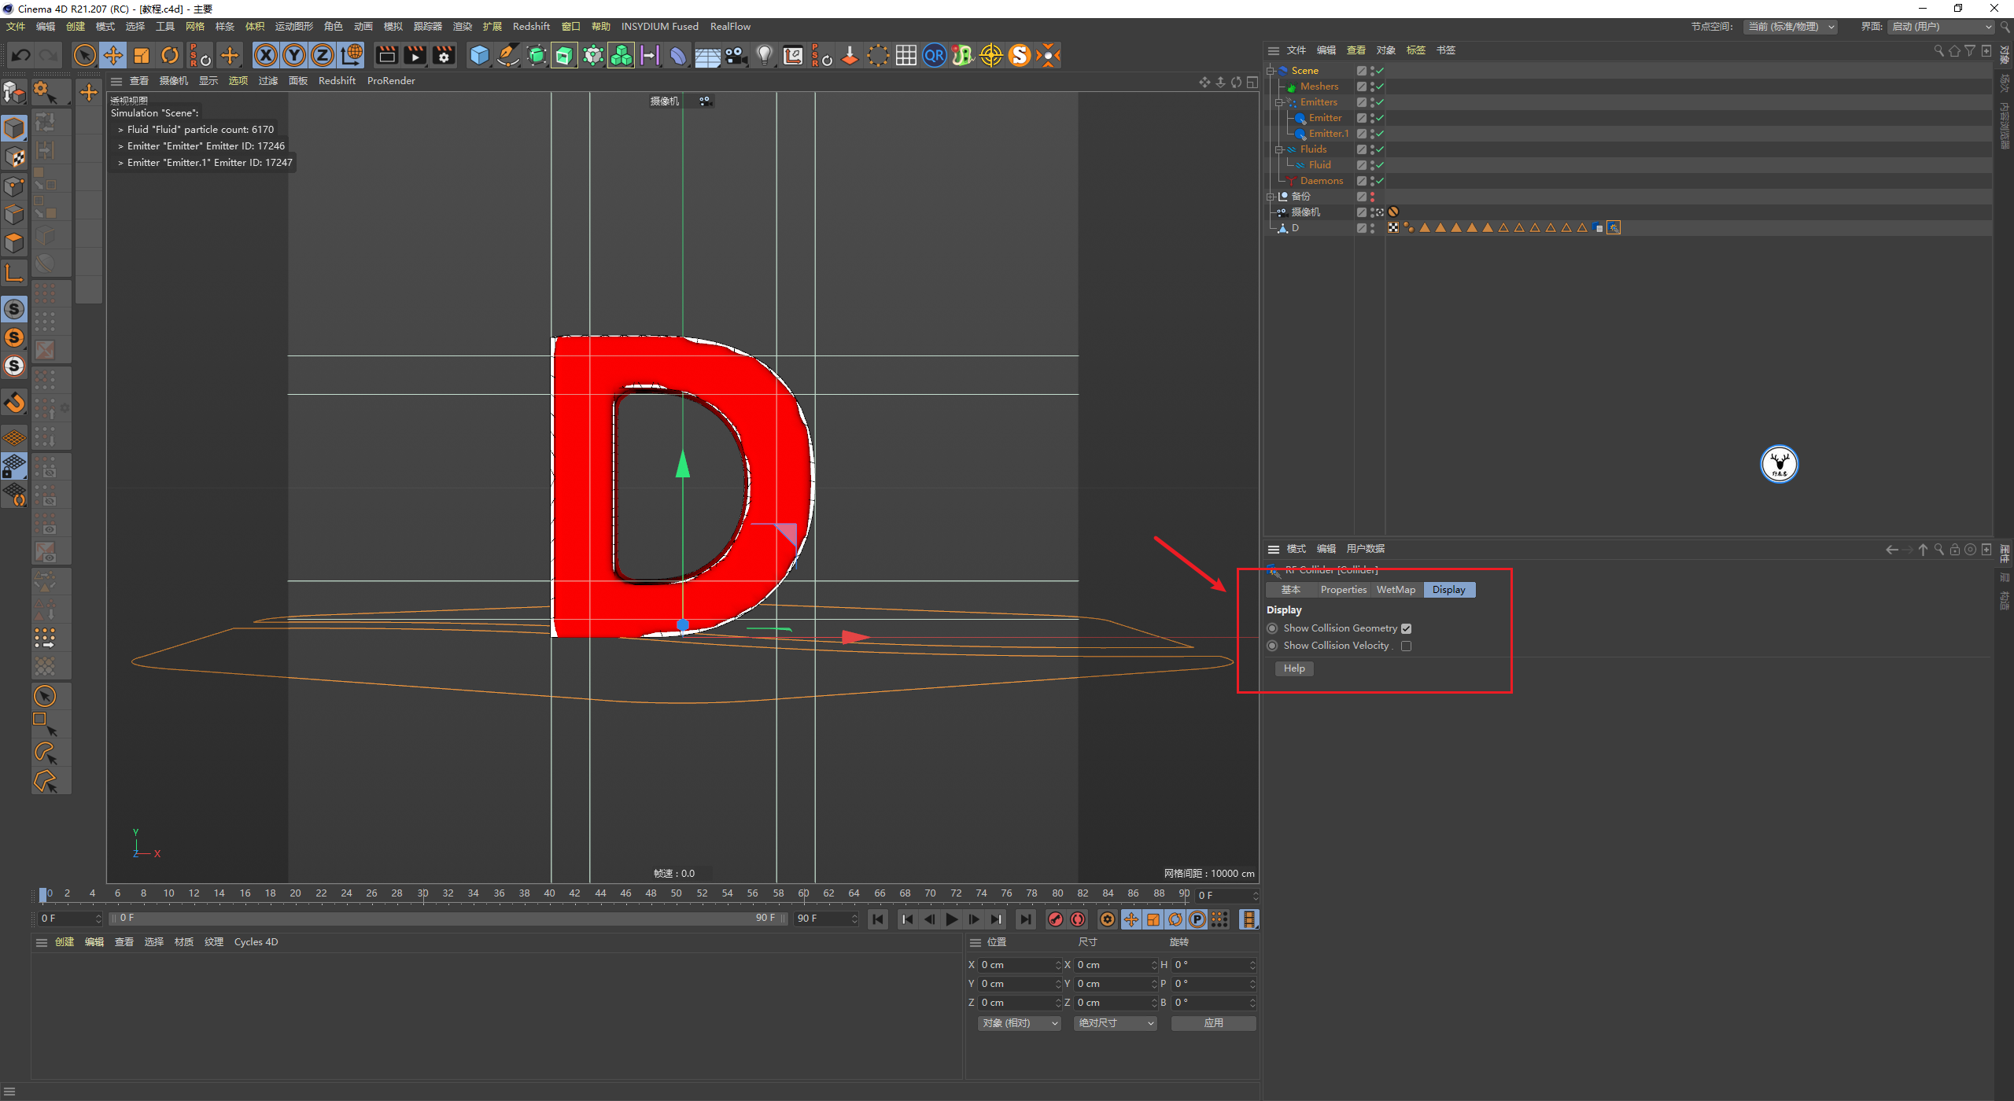Toggle Meshers enable checkmark

pyautogui.click(x=1380, y=87)
